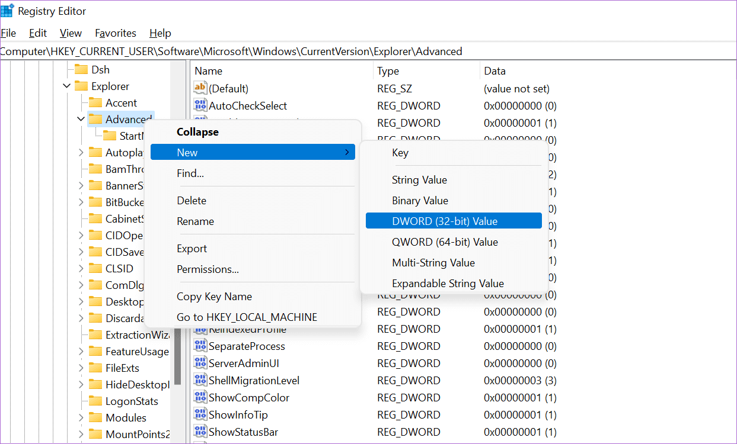The height and width of the screenshot is (444, 737).
Task: Create a new Key from submenu
Action: tap(454, 153)
